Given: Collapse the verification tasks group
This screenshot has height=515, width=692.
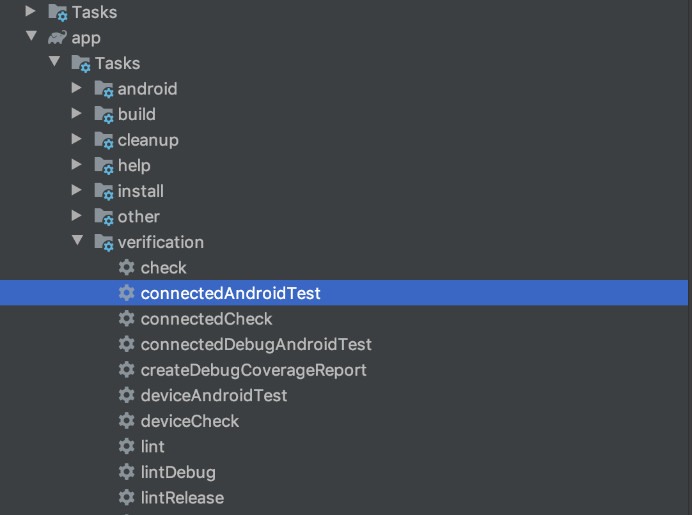Looking at the screenshot, I should click(x=77, y=240).
